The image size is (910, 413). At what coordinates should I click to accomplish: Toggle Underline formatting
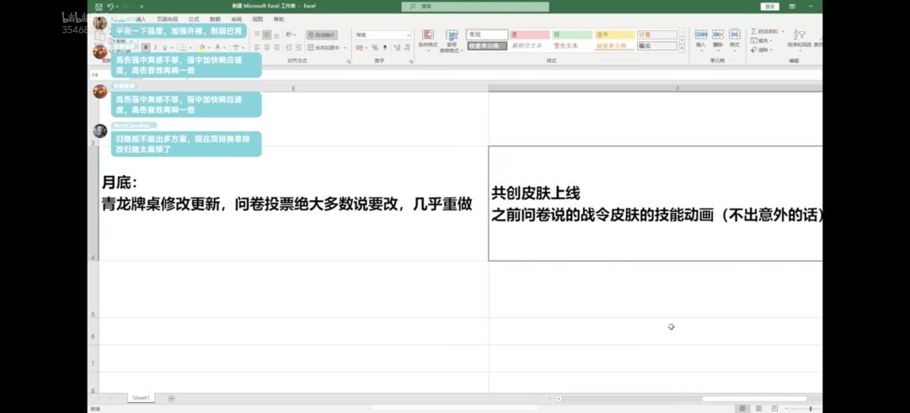[x=165, y=47]
